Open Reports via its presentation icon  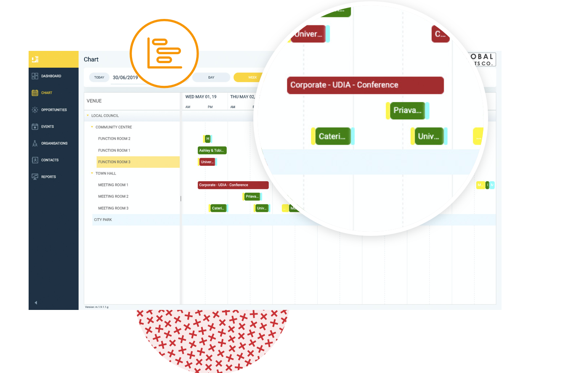click(35, 177)
